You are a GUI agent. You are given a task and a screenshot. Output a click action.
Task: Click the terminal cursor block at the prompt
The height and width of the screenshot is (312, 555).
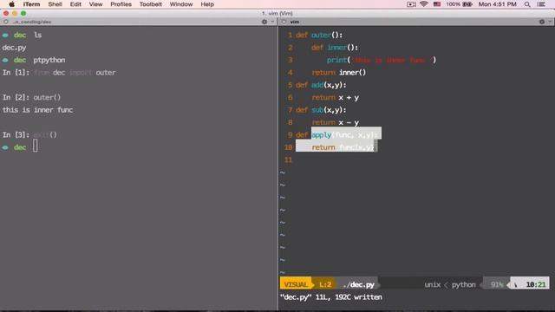click(x=36, y=146)
